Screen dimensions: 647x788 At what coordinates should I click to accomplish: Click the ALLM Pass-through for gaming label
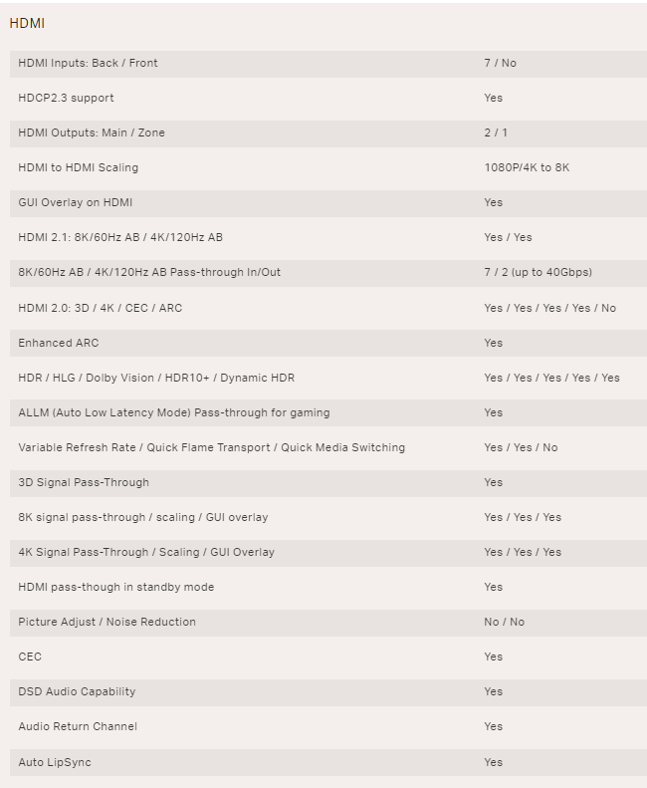pyautogui.click(x=173, y=412)
